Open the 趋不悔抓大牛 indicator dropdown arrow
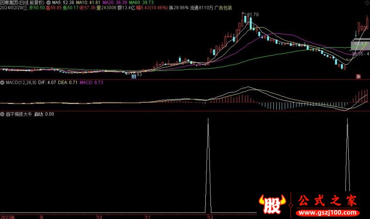 coord(2,114)
